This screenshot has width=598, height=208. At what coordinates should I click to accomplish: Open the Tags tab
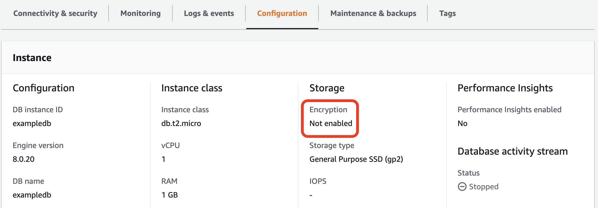447,13
